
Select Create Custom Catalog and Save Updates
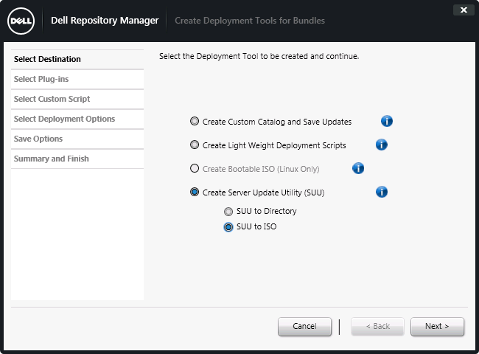pyautogui.click(x=195, y=122)
